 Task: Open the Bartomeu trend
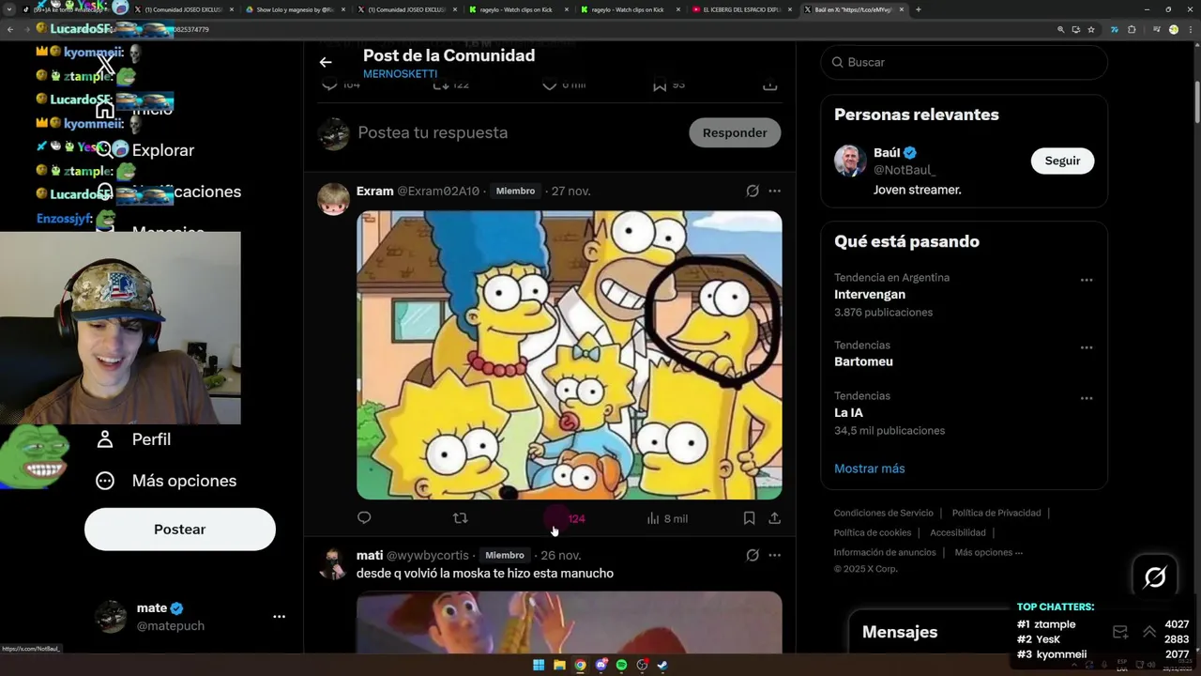point(863,361)
